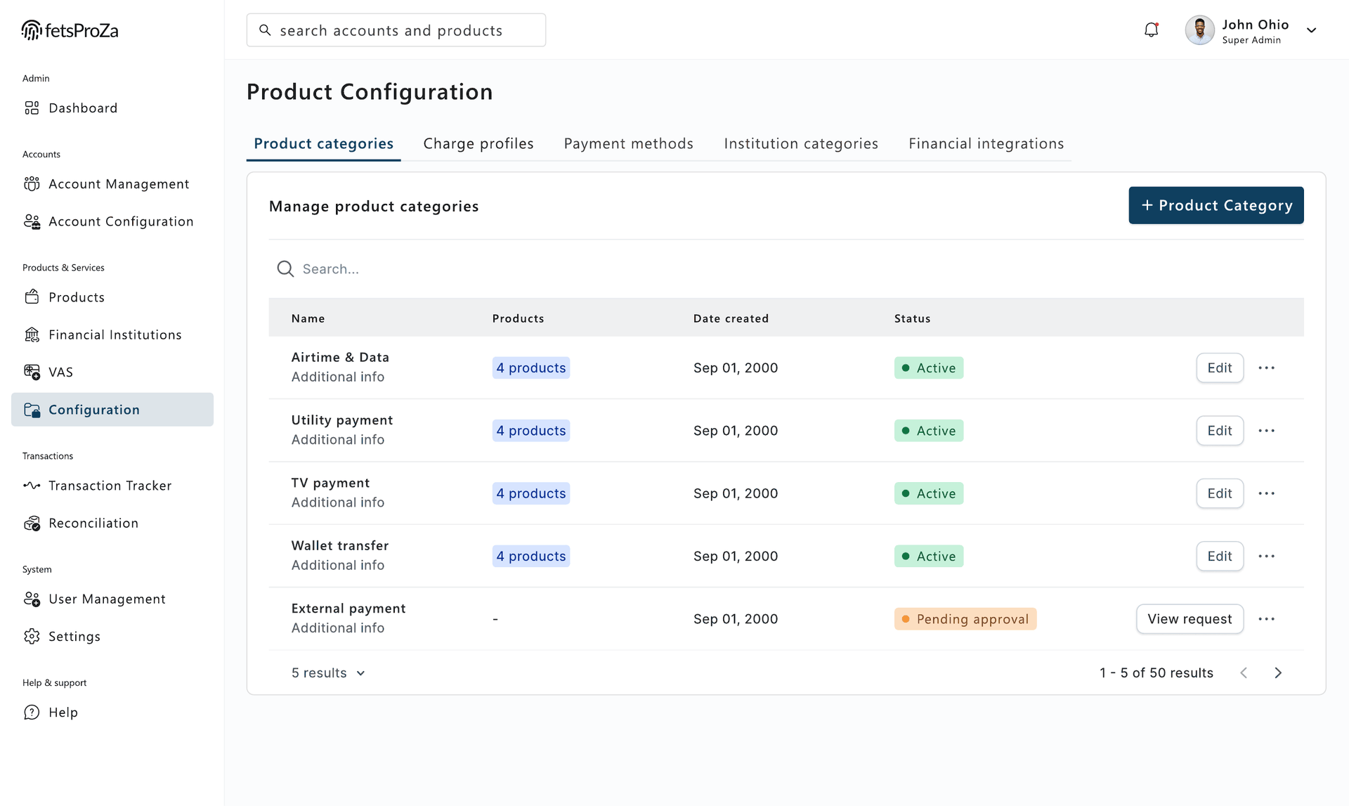
Task: Edit the Airtime & Data category
Action: coord(1220,368)
